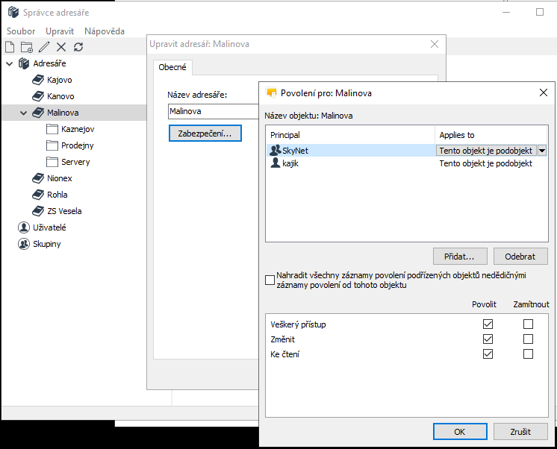Click the X delete toolbar icon
The width and height of the screenshot is (557, 449).
[x=61, y=47]
